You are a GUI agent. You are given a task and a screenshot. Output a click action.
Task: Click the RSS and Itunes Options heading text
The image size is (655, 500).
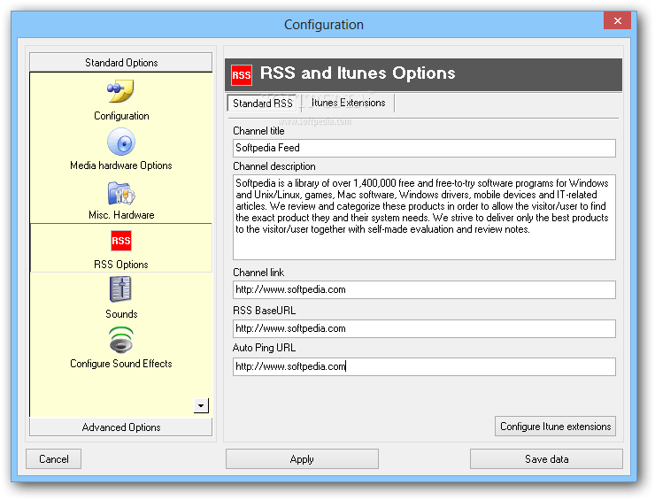coord(358,73)
